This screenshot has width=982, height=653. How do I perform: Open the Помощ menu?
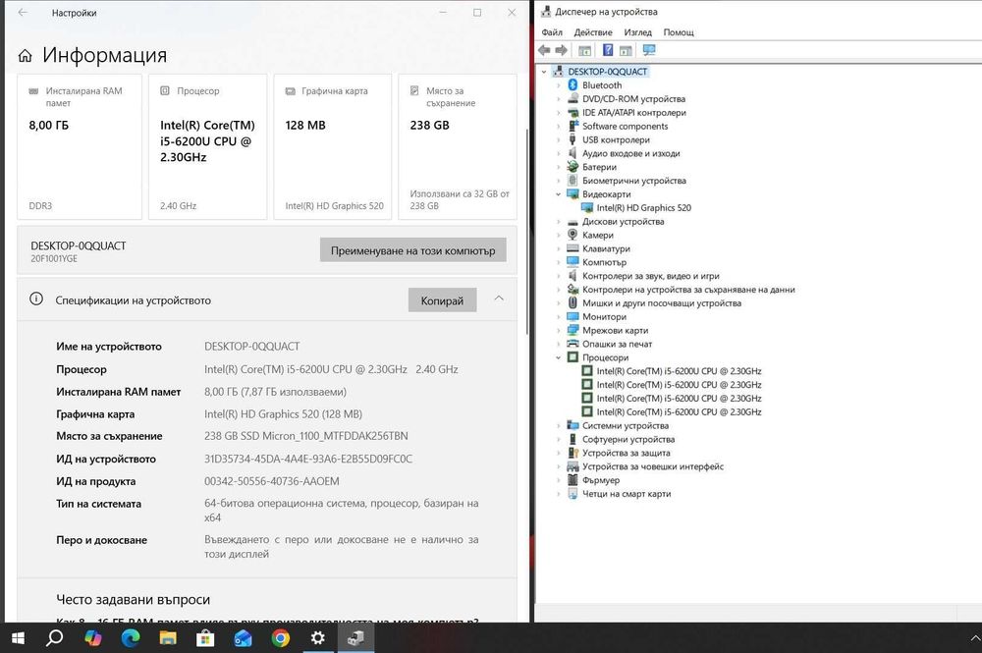[679, 32]
